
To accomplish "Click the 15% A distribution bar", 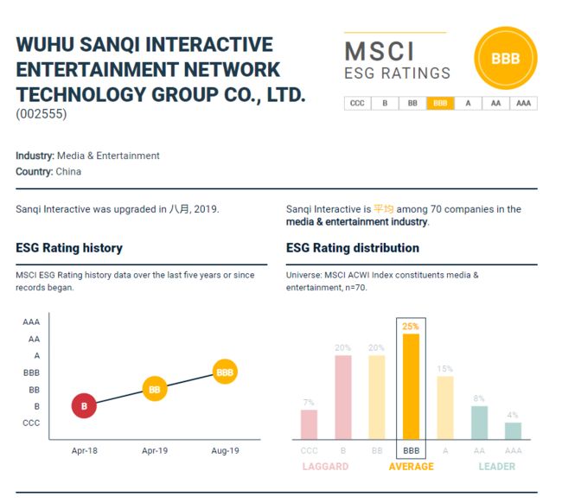I will pyautogui.click(x=445, y=408).
